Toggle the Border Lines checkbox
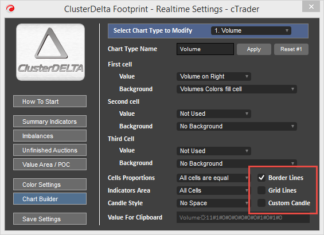324x235 pixels. (x=261, y=178)
